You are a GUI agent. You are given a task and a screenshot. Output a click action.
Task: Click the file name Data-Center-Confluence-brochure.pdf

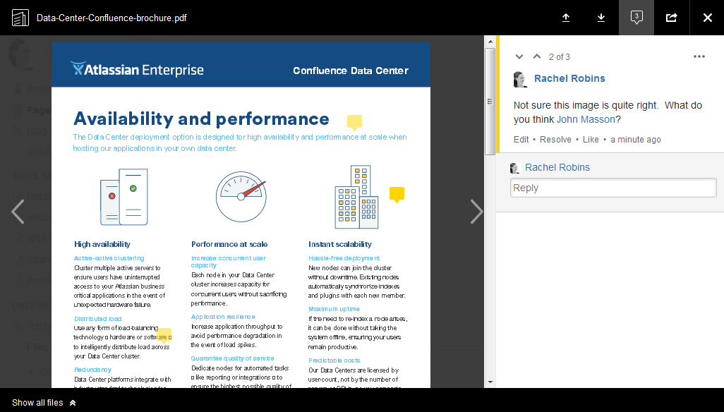[x=111, y=18]
